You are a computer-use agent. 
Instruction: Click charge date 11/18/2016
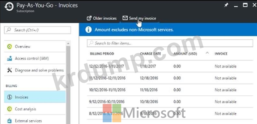pyautogui.click(x=149, y=90)
